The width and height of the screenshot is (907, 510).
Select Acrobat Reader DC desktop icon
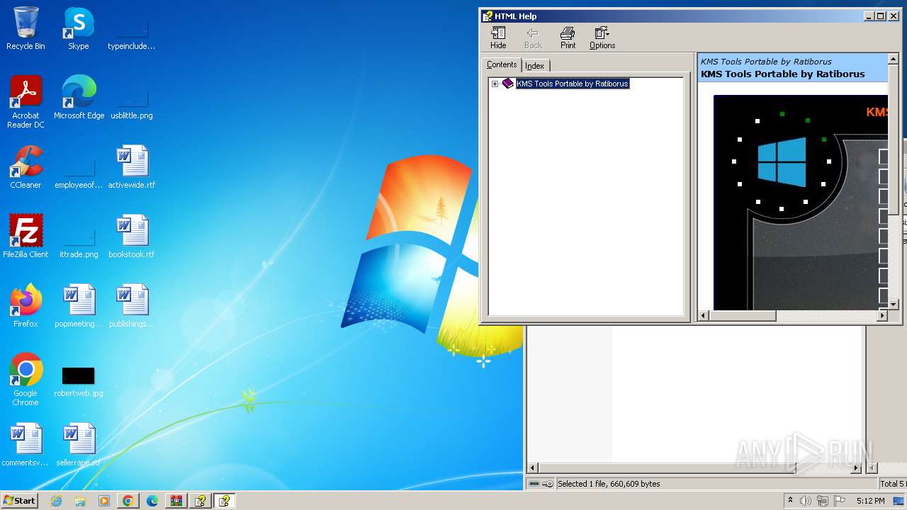[26, 102]
